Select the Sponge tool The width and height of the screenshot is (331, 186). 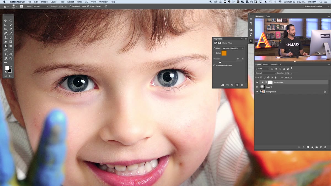pos(11,46)
